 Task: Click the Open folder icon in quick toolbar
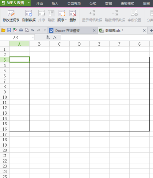click(3, 30)
